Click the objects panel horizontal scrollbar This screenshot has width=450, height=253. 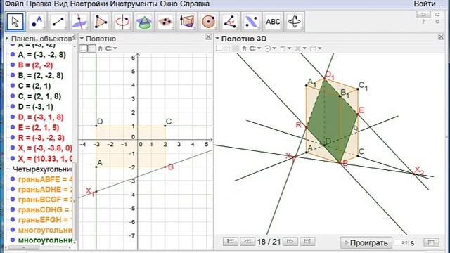pyautogui.click(x=23, y=248)
